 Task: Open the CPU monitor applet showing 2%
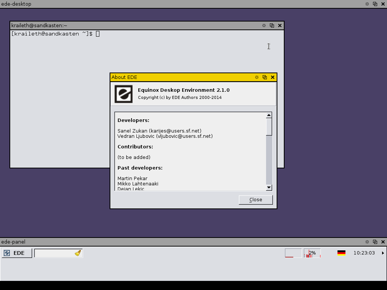tap(311, 253)
